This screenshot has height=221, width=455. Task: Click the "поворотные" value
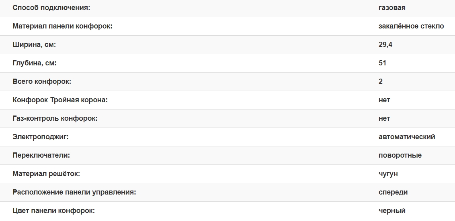click(x=400, y=155)
